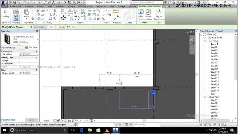The image size is (238, 134).
Task: Click the Edit Type button
Action: (31, 47)
